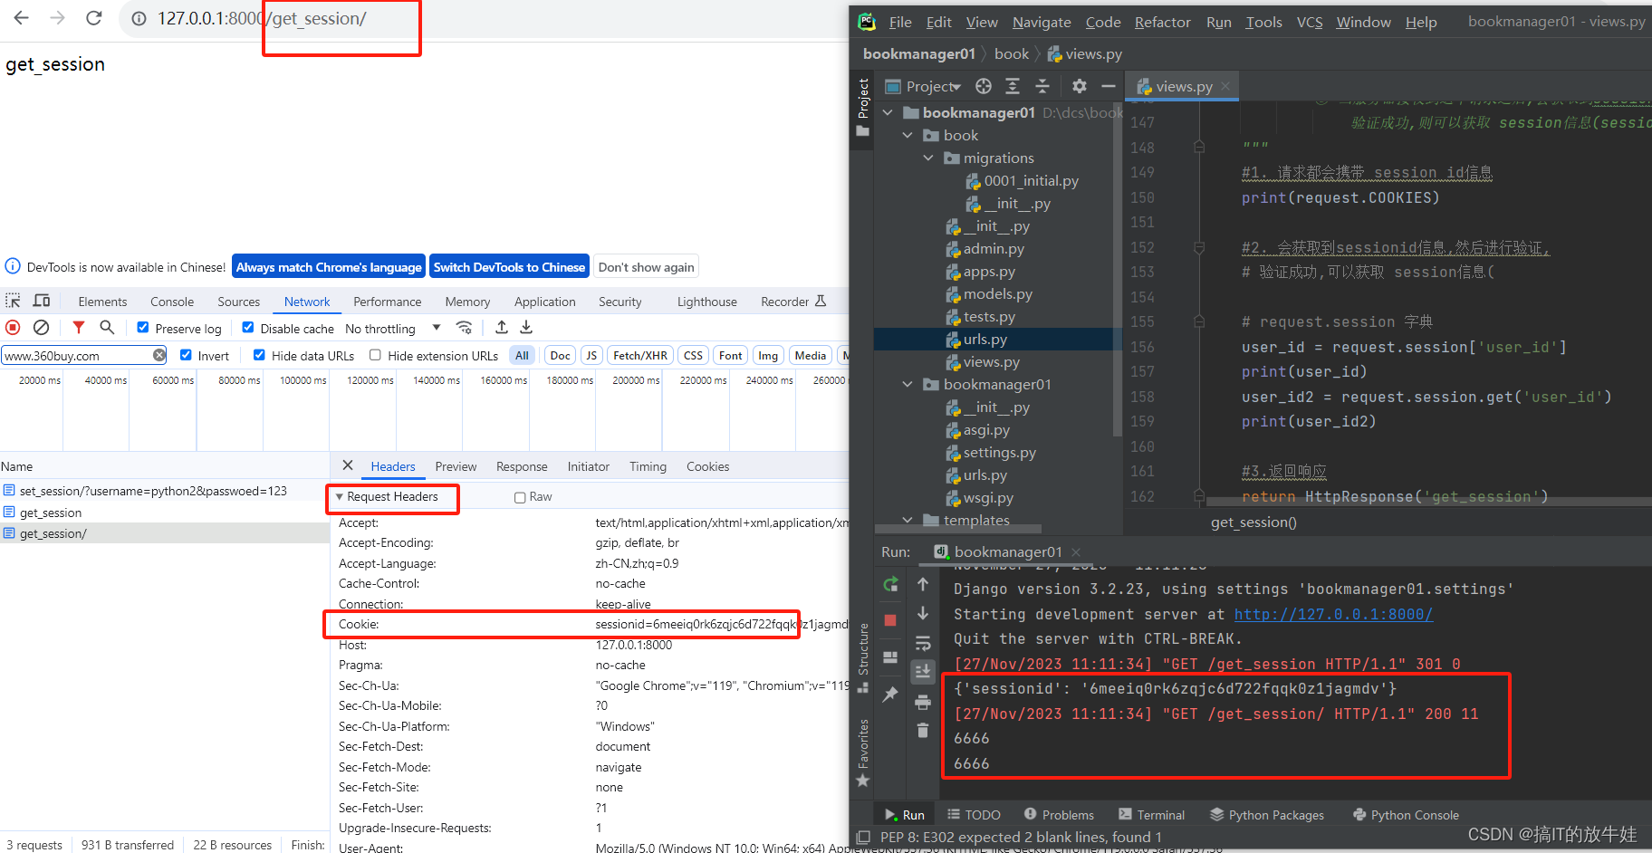Image resolution: width=1652 pixels, height=853 pixels.
Task: Stop network recording with the red record icon
Action: (13, 328)
